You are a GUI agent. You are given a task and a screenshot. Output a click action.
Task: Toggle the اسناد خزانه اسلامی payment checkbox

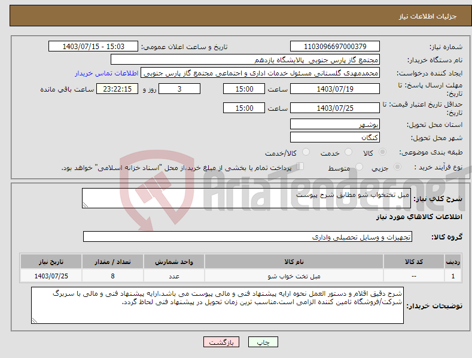(x=300, y=166)
